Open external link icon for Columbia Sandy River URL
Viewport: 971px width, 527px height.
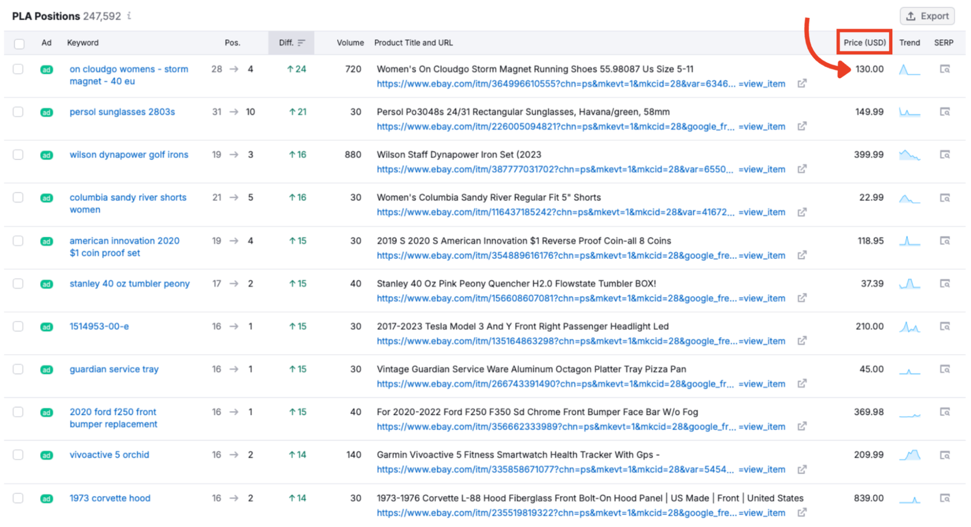[x=802, y=212]
